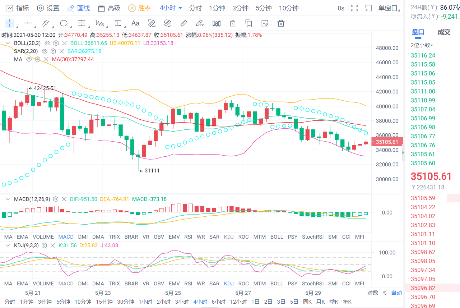Collapse the MACD indicator panel

8,199
